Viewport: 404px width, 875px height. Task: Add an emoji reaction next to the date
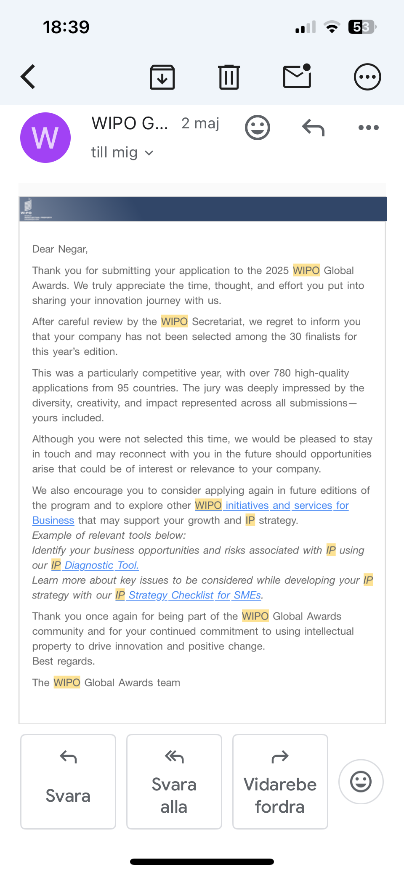(x=258, y=128)
